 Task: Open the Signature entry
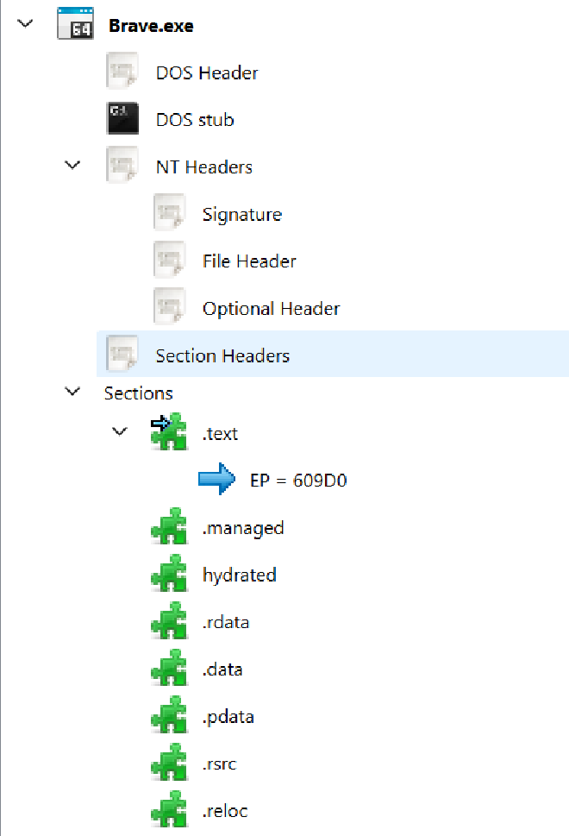[x=241, y=214]
